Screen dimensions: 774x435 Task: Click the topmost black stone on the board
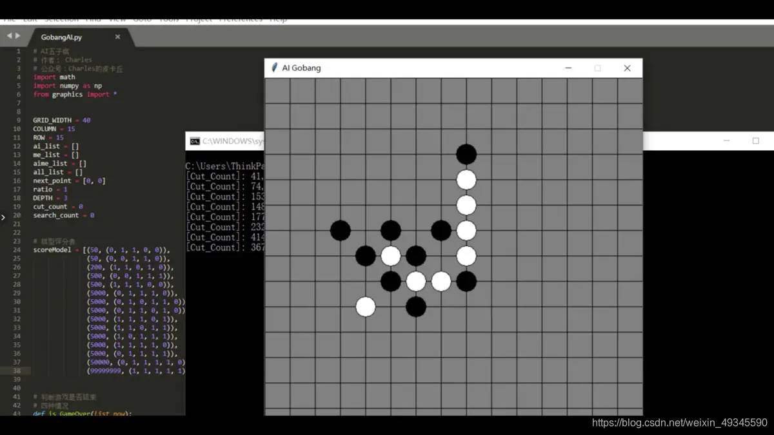pos(466,154)
